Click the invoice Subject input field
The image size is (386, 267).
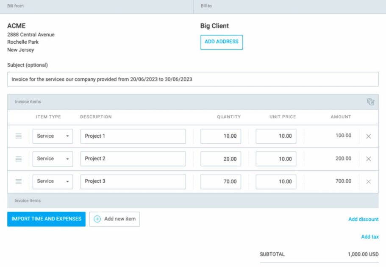(193, 79)
